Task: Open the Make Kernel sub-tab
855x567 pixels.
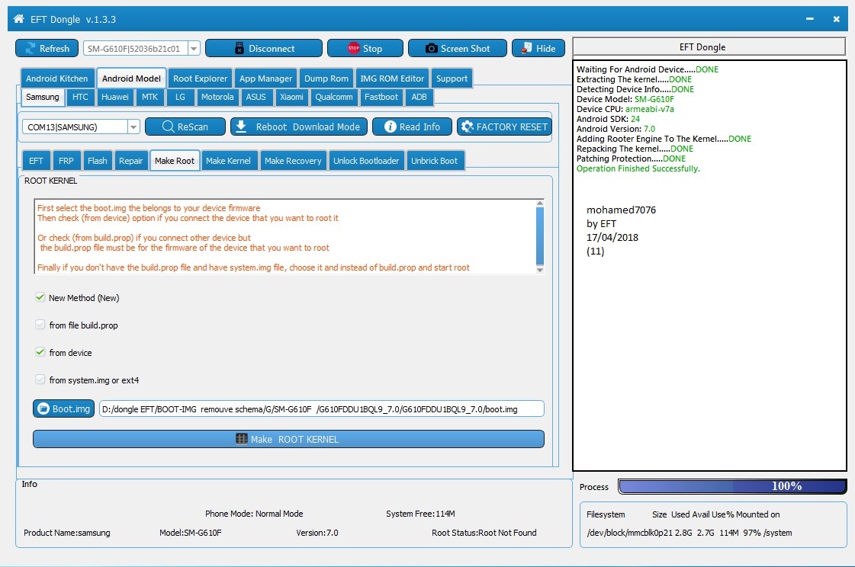Action: coord(228,161)
